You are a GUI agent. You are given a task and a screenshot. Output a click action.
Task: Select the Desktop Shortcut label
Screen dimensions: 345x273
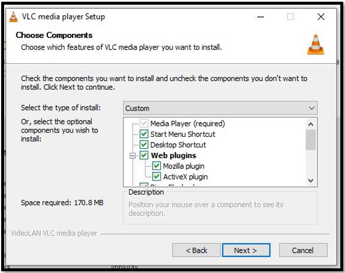178,145
